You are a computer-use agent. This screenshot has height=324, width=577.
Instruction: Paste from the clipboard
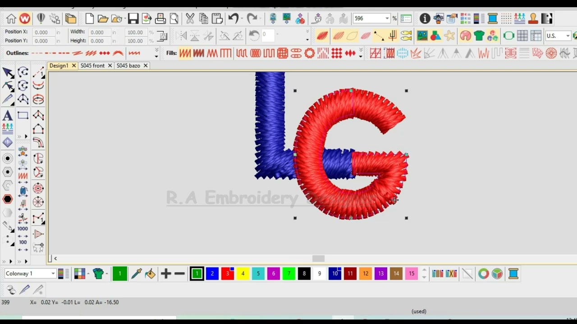point(217,18)
